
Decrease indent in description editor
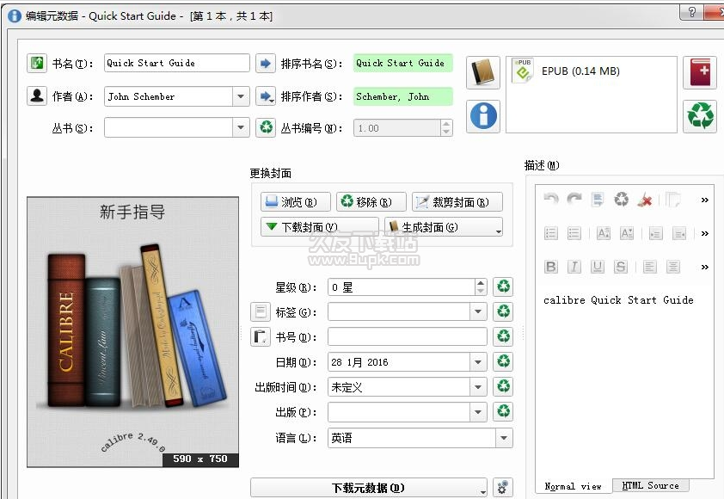(679, 233)
